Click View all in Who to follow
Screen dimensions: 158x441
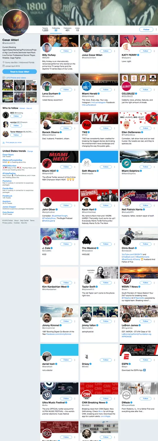click(29, 108)
